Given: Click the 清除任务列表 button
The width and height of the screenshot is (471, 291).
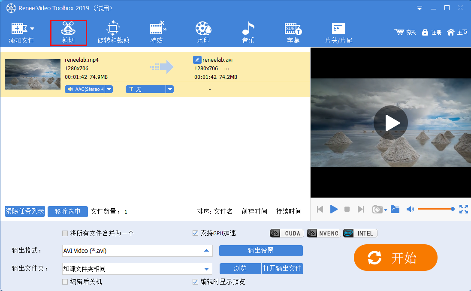Looking at the screenshot, I should 25,211.
